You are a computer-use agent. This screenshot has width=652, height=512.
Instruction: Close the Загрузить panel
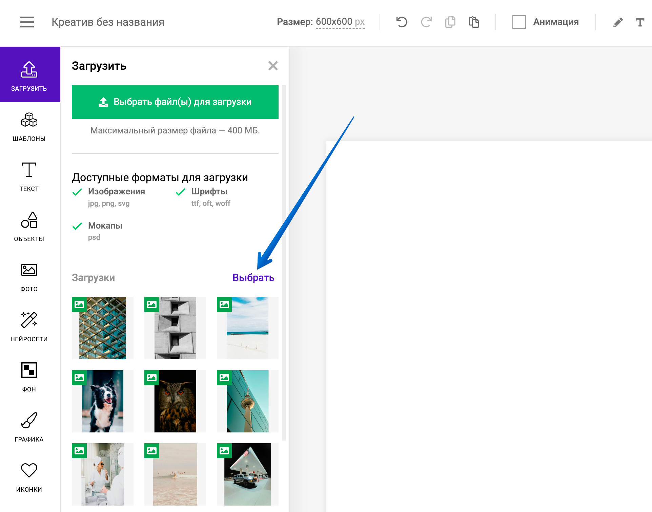pyautogui.click(x=273, y=66)
